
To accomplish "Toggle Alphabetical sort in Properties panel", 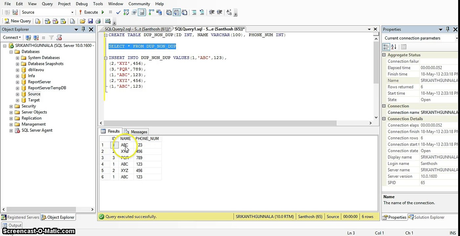I will 394,47.
